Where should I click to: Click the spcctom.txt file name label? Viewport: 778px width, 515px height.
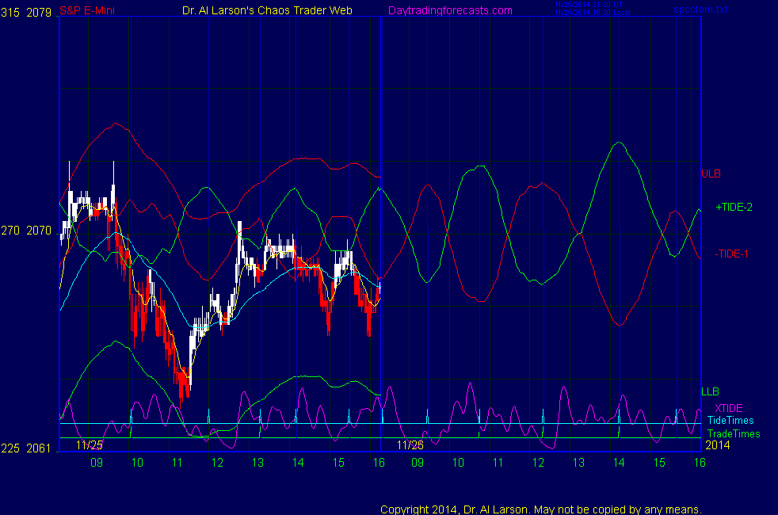pyautogui.click(x=700, y=10)
